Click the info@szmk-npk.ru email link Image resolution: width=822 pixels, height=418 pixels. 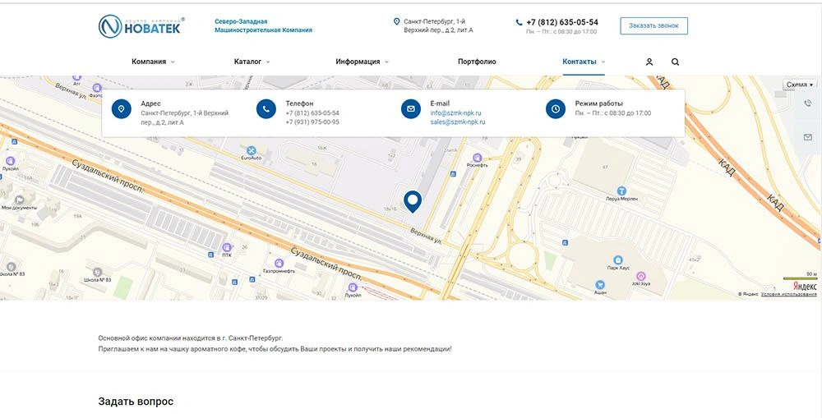click(455, 113)
